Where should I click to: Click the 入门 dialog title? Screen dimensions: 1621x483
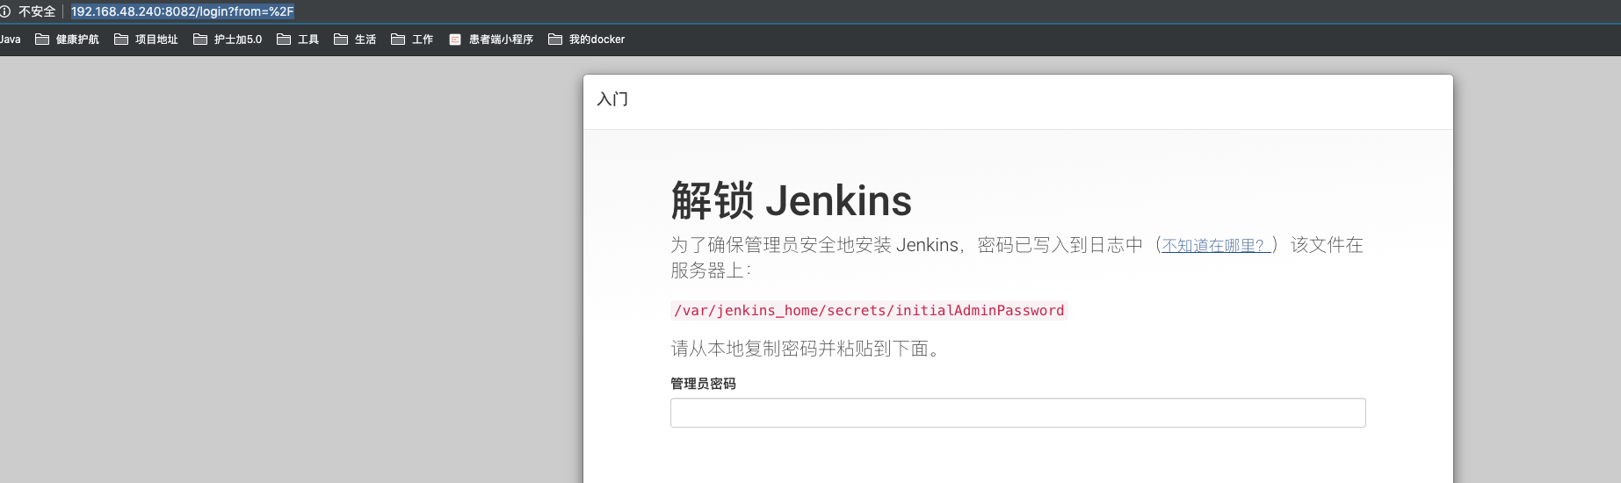[612, 99]
